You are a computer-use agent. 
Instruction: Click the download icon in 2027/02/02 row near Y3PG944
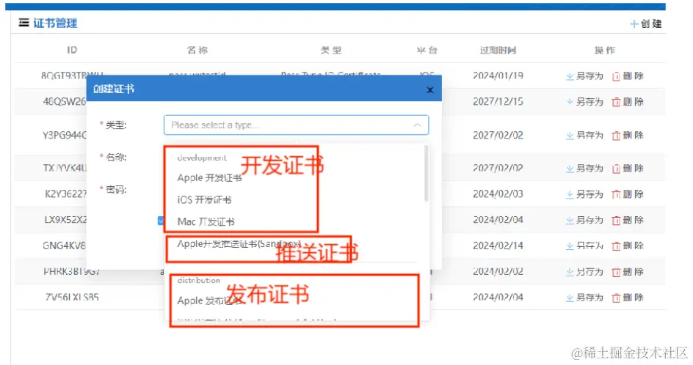coord(570,136)
